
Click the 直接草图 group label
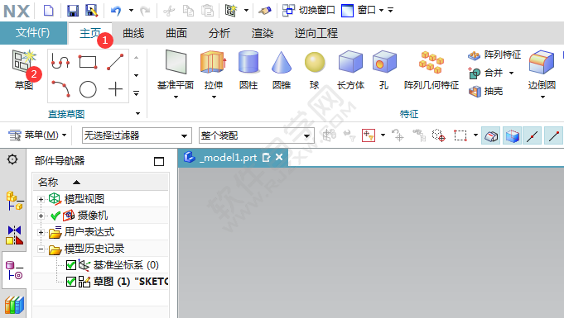pos(66,114)
